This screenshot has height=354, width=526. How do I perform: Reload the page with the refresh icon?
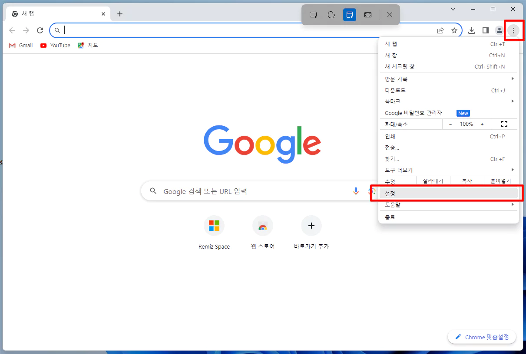tap(40, 30)
